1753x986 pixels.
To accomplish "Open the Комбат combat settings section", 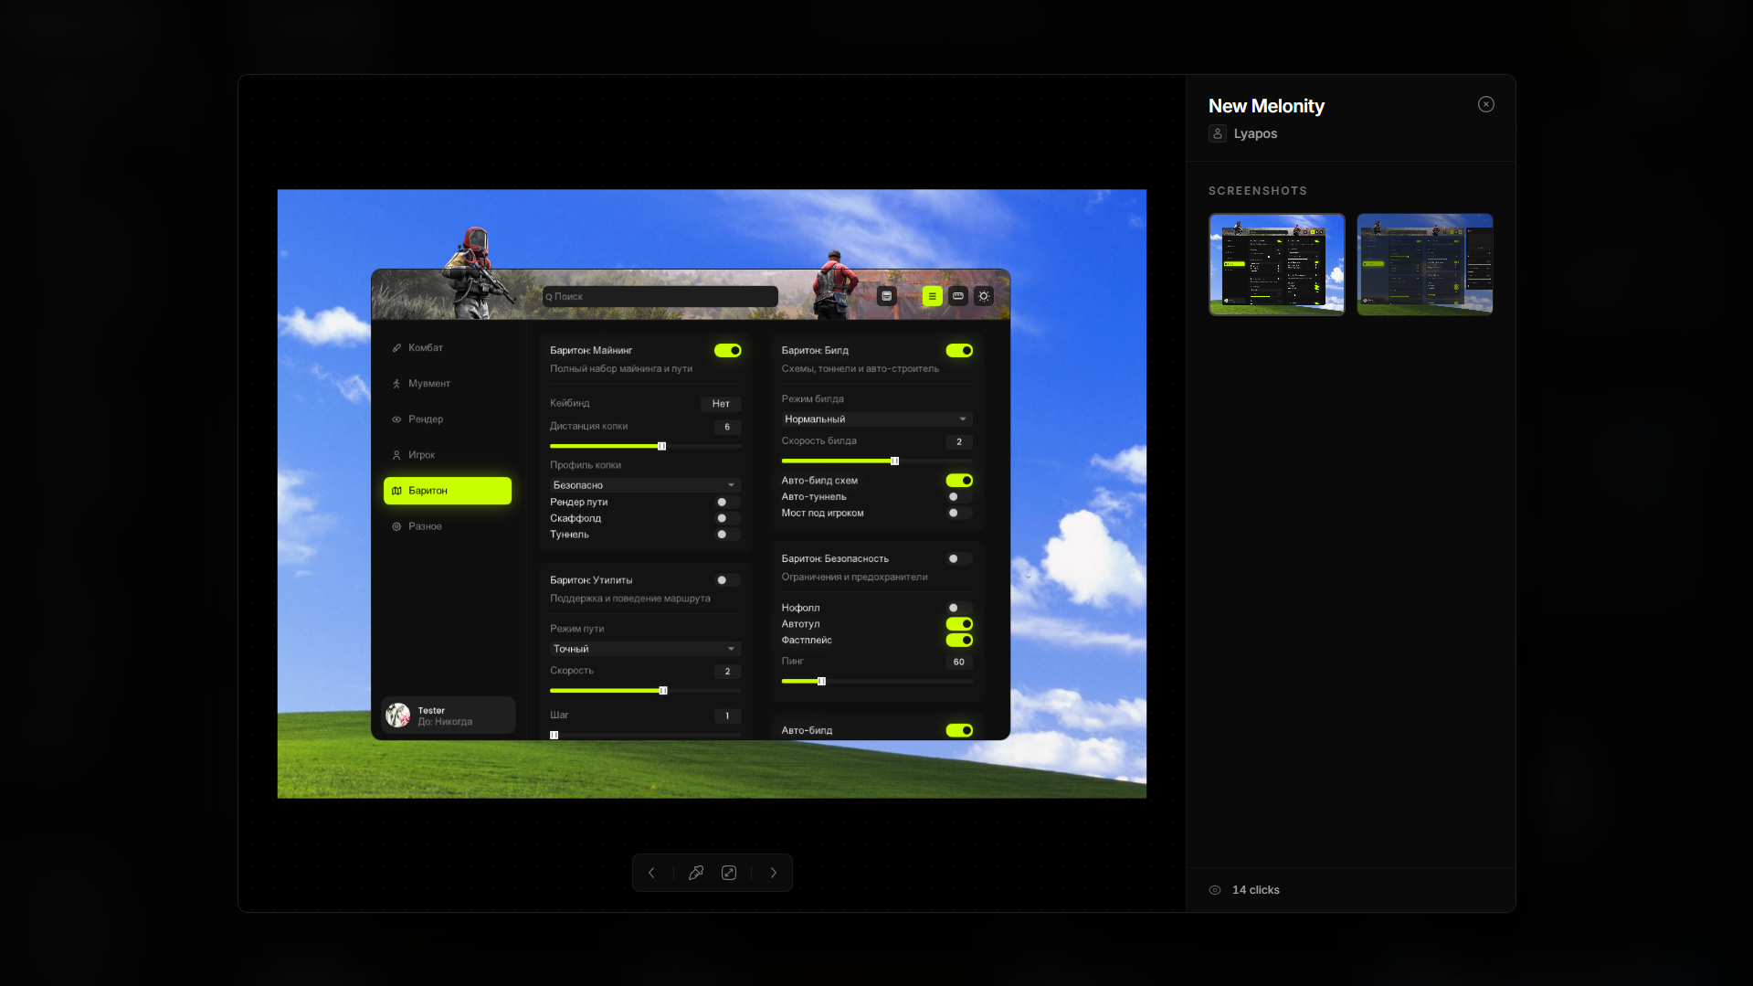I will [x=426, y=347].
